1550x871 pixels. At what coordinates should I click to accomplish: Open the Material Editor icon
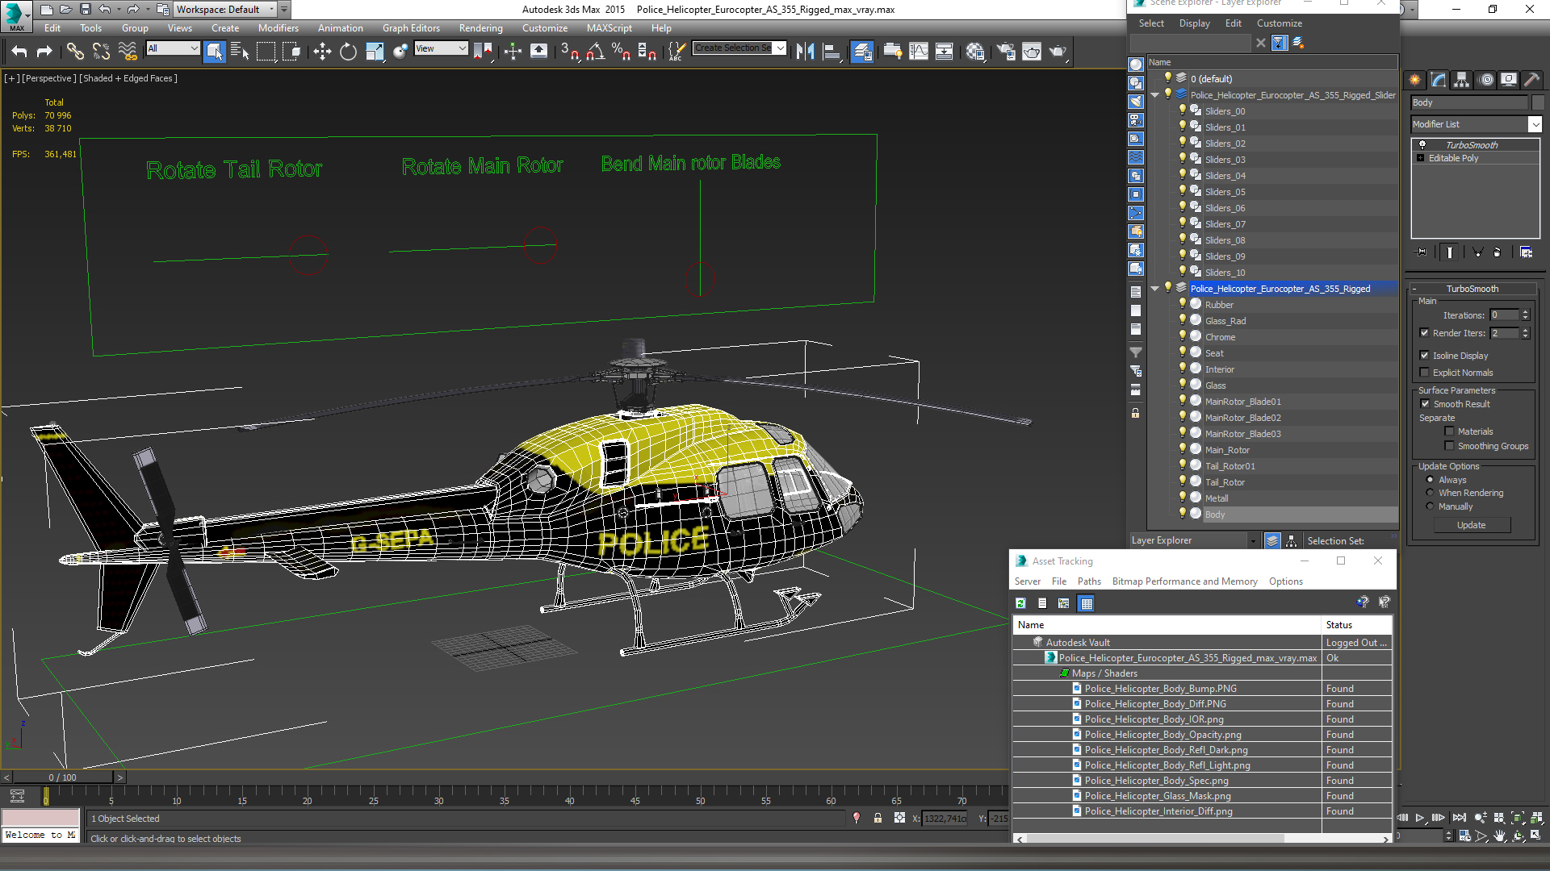(975, 52)
